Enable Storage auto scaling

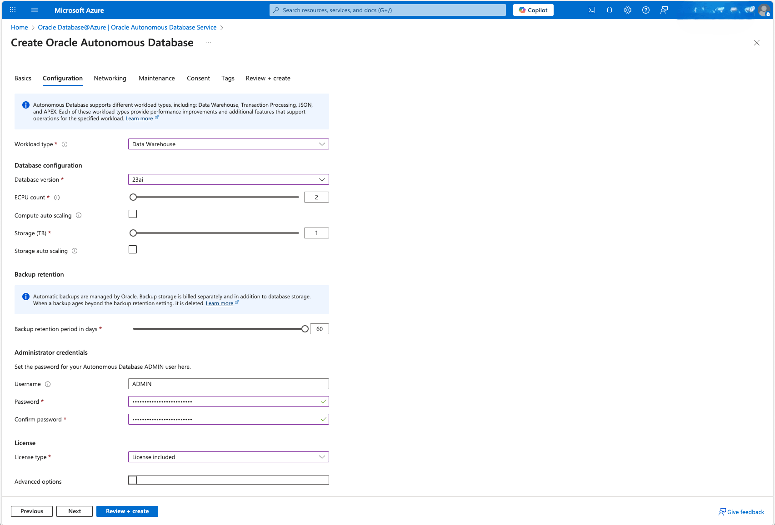[132, 249]
